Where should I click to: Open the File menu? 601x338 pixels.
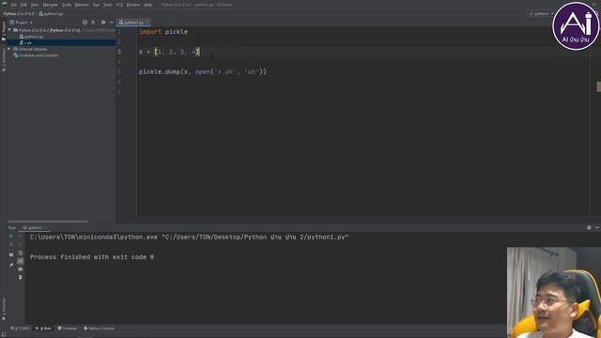coord(14,5)
